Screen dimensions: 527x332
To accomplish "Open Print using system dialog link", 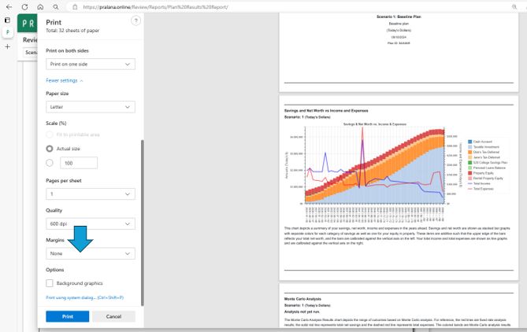I will [x=85, y=297].
